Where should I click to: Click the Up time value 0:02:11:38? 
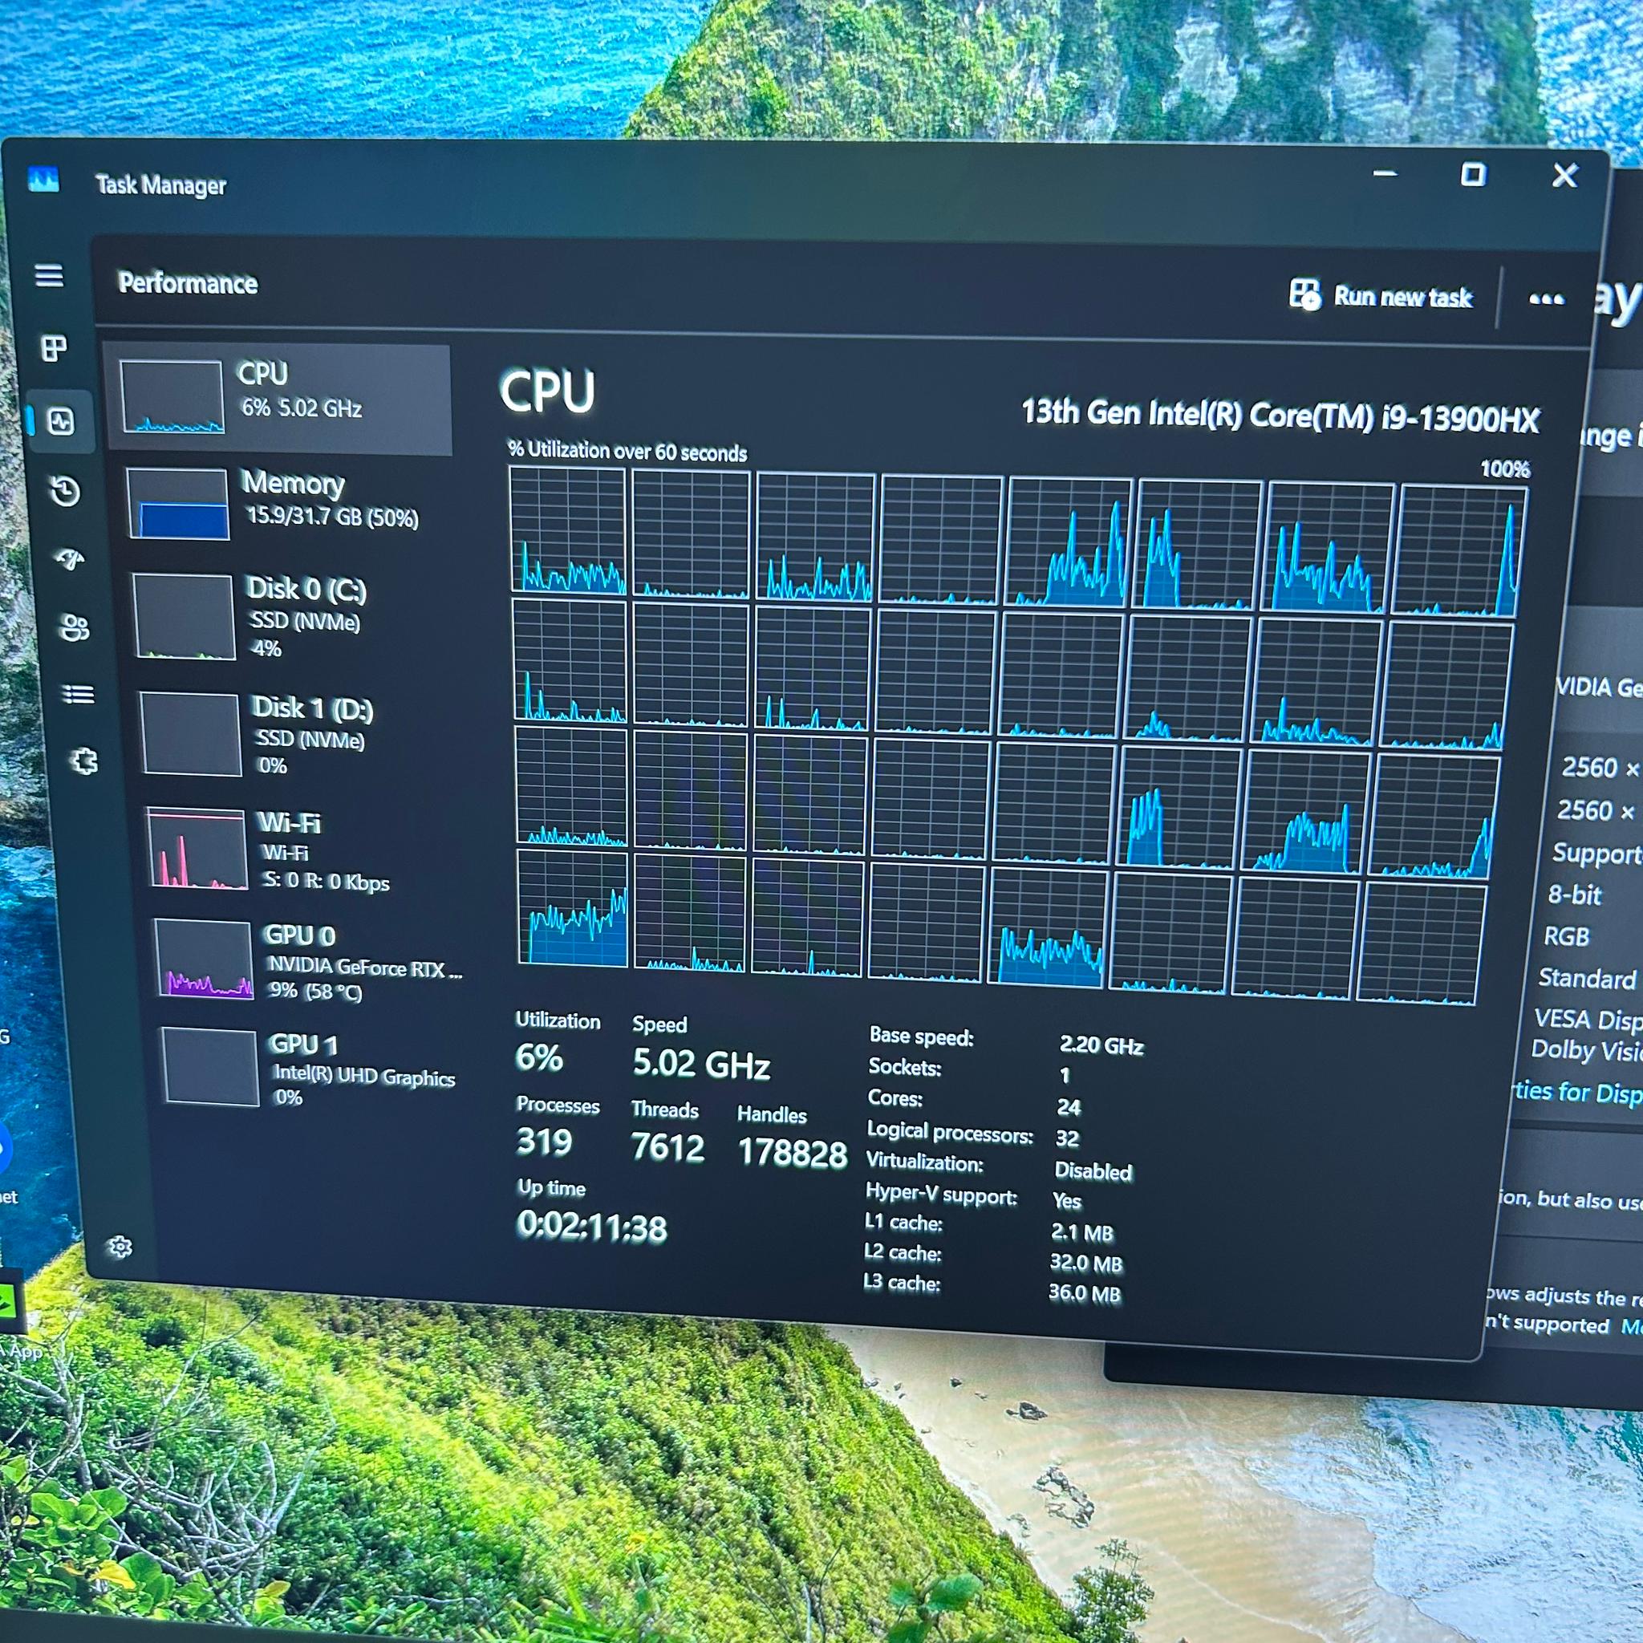[x=592, y=1227]
